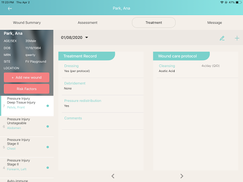Select wound 5 Stage II Chest
Viewport: 243px width, 182px height.
click(x=27, y=147)
